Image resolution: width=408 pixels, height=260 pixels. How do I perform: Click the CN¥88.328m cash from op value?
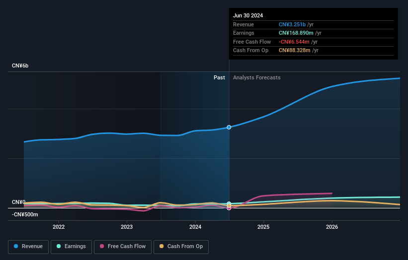pyautogui.click(x=295, y=51)
